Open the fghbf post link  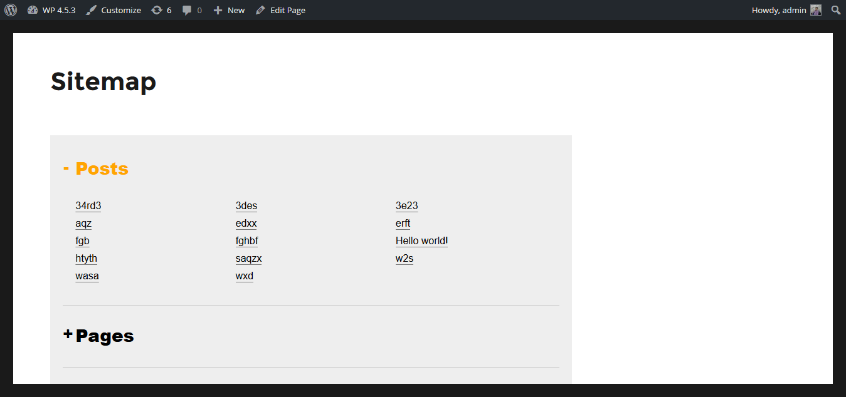point(247,241)
